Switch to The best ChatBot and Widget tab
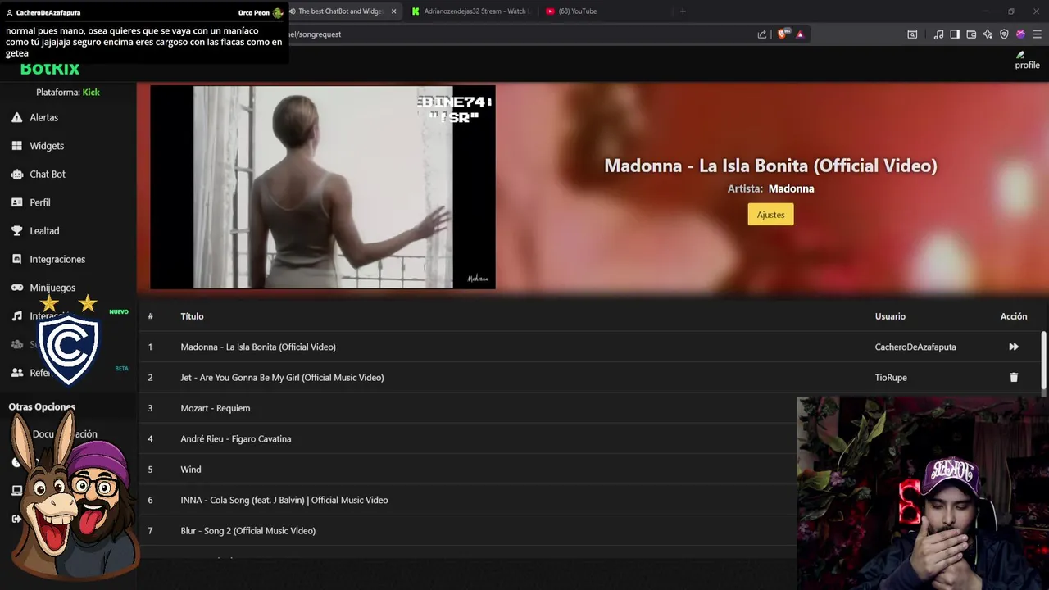The height and width of the screenshot is (590, 1049). point(340,11)
